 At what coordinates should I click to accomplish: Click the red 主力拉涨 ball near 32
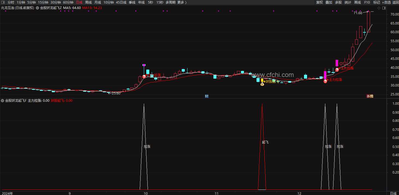[325, 81]
